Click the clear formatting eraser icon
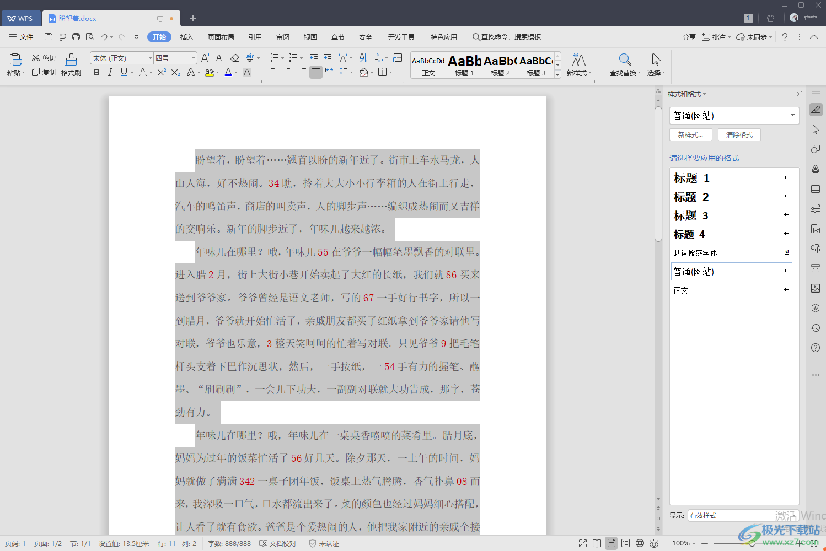Viewport: 826px width, 551px height. click(x=234, y=58)
